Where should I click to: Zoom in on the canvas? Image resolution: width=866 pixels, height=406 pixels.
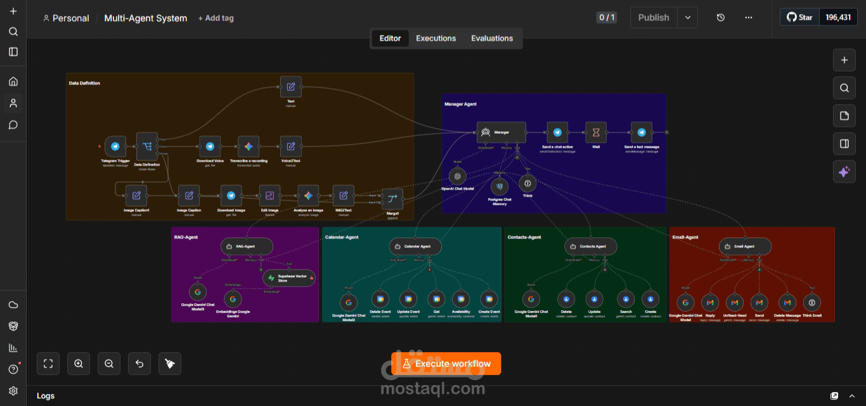pyautogui.click(x=79, y=363)
